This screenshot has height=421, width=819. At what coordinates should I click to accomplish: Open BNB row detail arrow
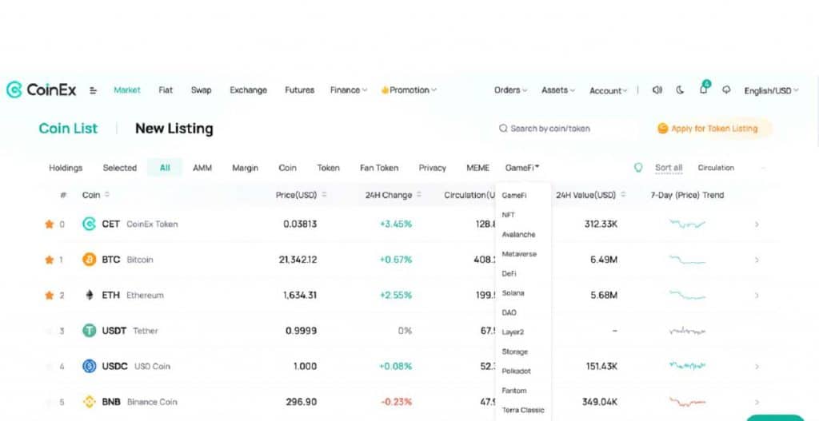tap(757, 402)
